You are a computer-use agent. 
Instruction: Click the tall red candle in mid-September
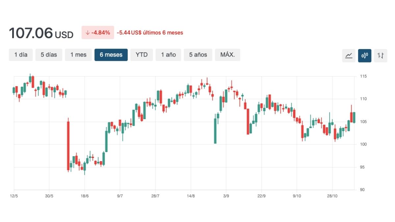coord(248,122)
